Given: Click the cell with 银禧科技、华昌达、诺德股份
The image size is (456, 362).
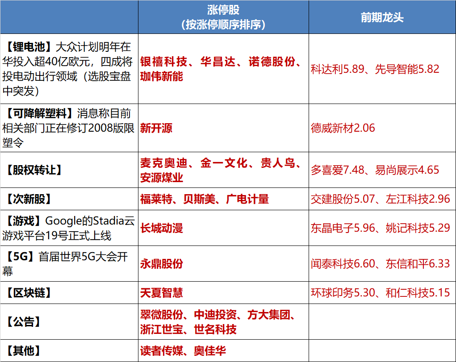Looking at the screenshot, I should (223, 69).
